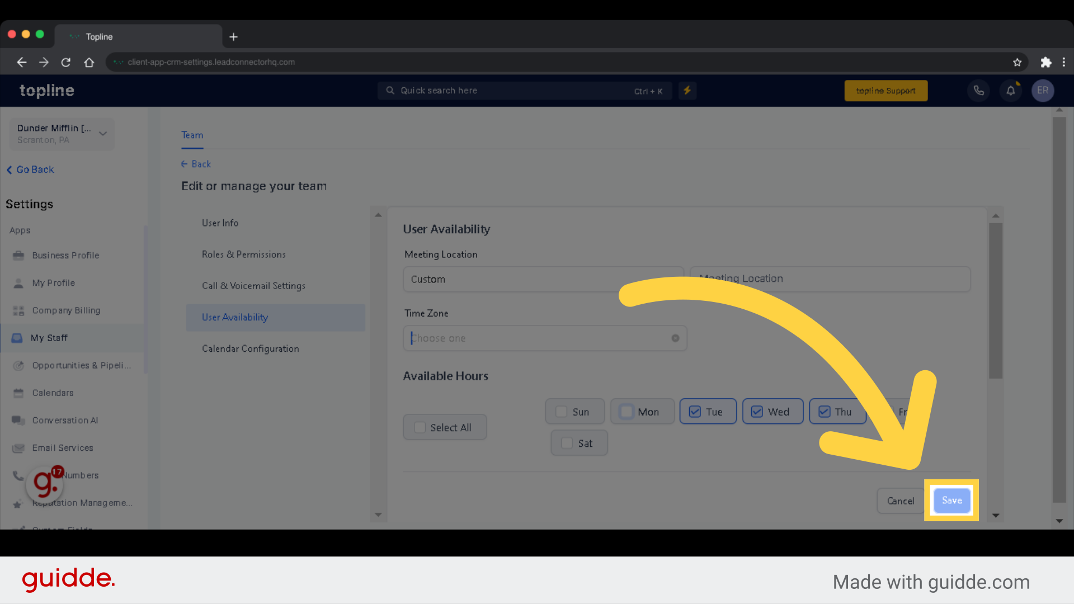Click Cancel to discard changes
1074x604 pixels.
(x=901, y=501)
